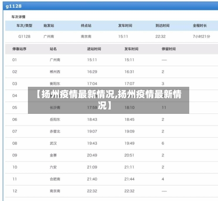This screenshot has width=218, height=201.
Task: Select stay duration 4 in row 11
Action: coord(163,179)
